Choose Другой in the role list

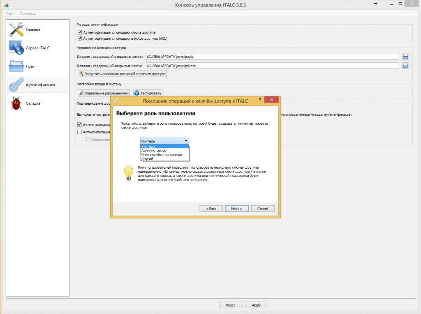(164, 159)
